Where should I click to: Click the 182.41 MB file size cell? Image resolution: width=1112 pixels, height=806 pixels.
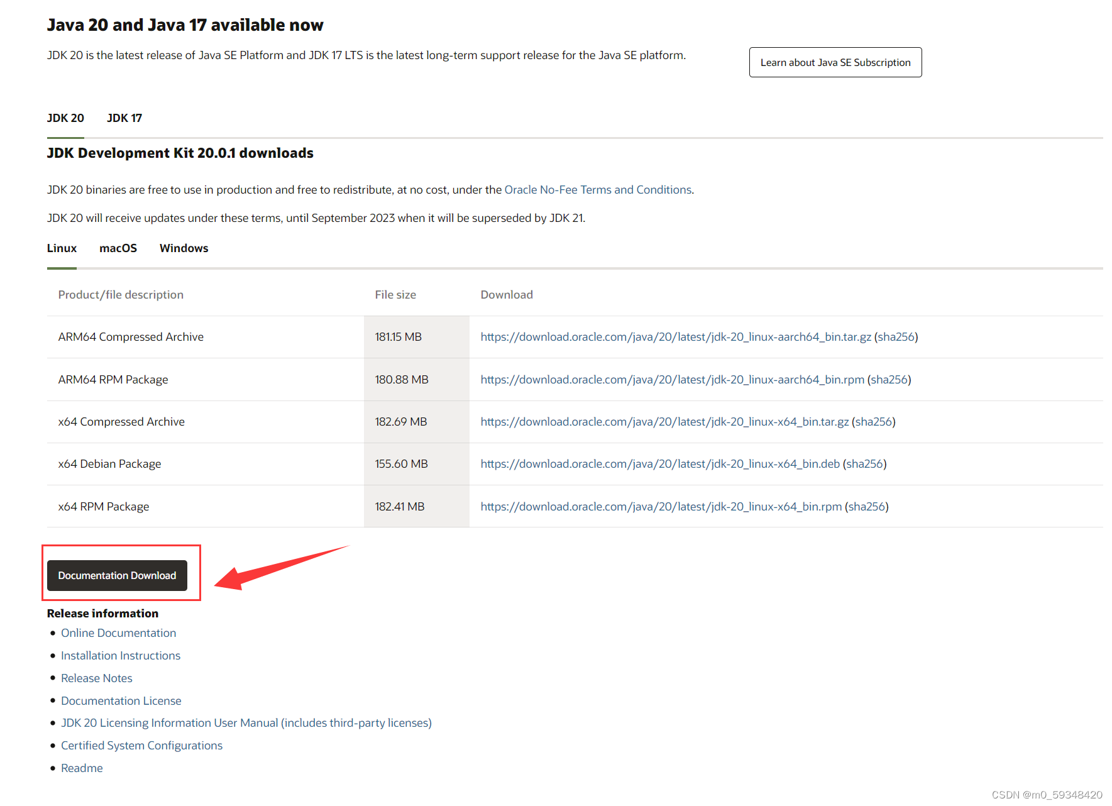click(417, 507)
